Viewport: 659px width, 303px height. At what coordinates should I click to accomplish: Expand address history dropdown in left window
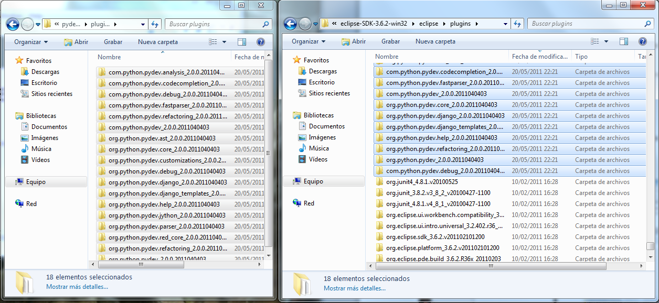pyautogui.click(x=143, y=24)
